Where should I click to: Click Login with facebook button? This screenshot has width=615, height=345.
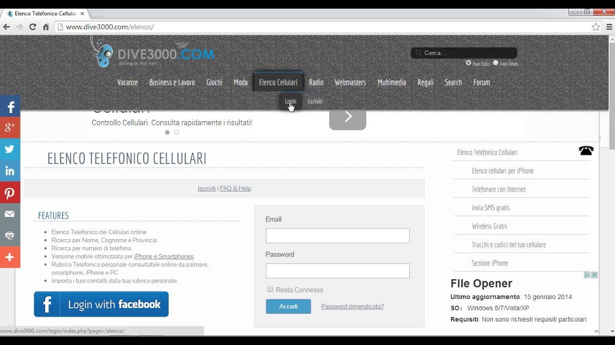coord(101,304)
